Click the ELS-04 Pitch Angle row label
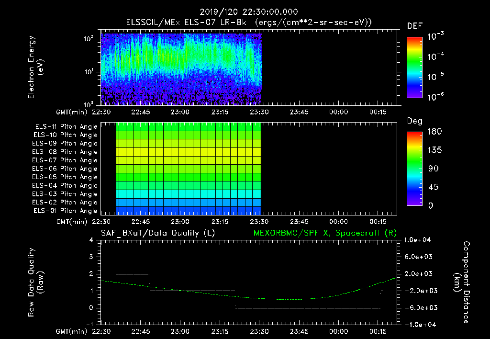This screenshot has width=490, height=339. point(65,185)
